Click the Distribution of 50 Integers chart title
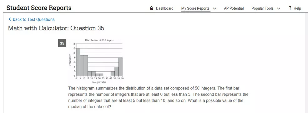 (99, 40)
